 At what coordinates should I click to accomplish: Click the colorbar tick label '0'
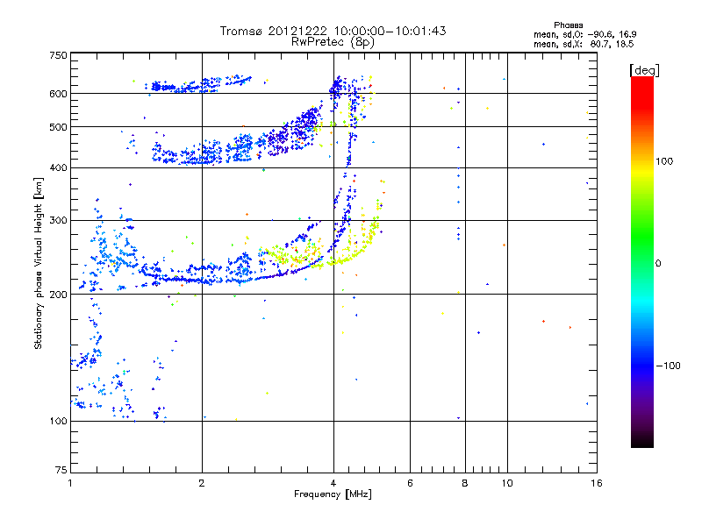click(x=658, y=264)
